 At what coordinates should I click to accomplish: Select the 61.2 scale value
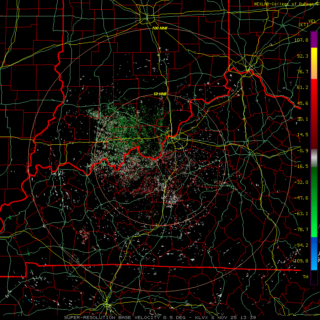pos(303,87)
